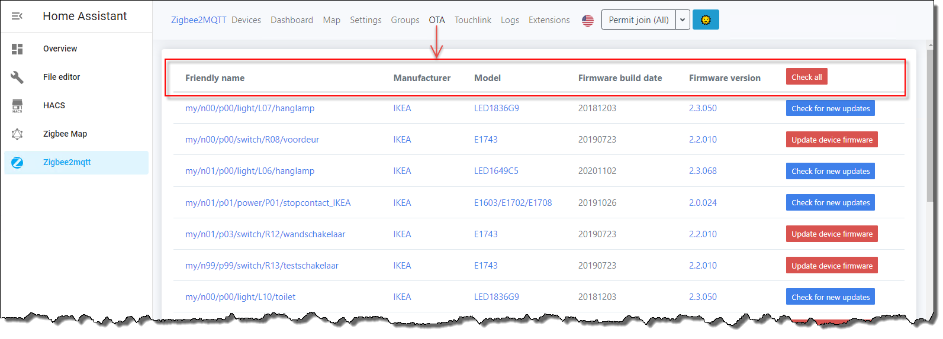This screenshot has width=943, height=339.
Task: Open model LED1649C5 link
Action: [x=496, y=171]
